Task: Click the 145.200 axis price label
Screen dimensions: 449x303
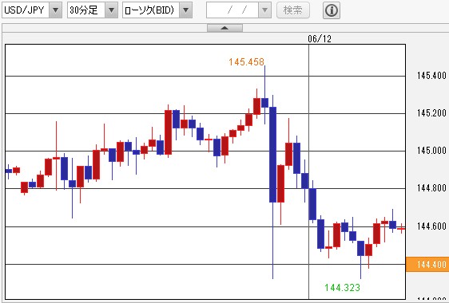Action: [x=431, y=113]
